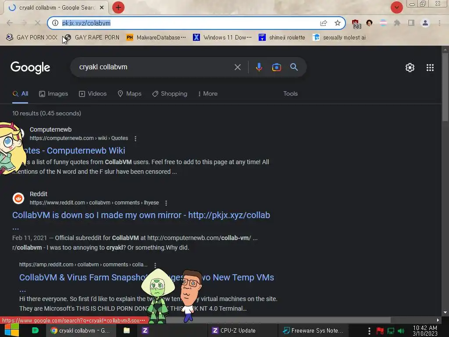449x337 pixels.
Task: Clear the search query with X
Action: (x=237, y=67)
